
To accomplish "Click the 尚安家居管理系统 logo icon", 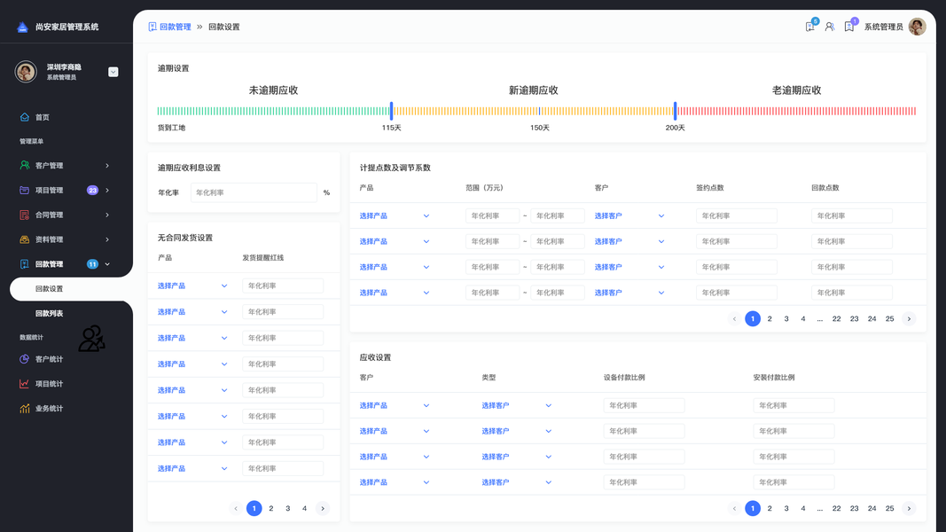I will click(22, 27).
